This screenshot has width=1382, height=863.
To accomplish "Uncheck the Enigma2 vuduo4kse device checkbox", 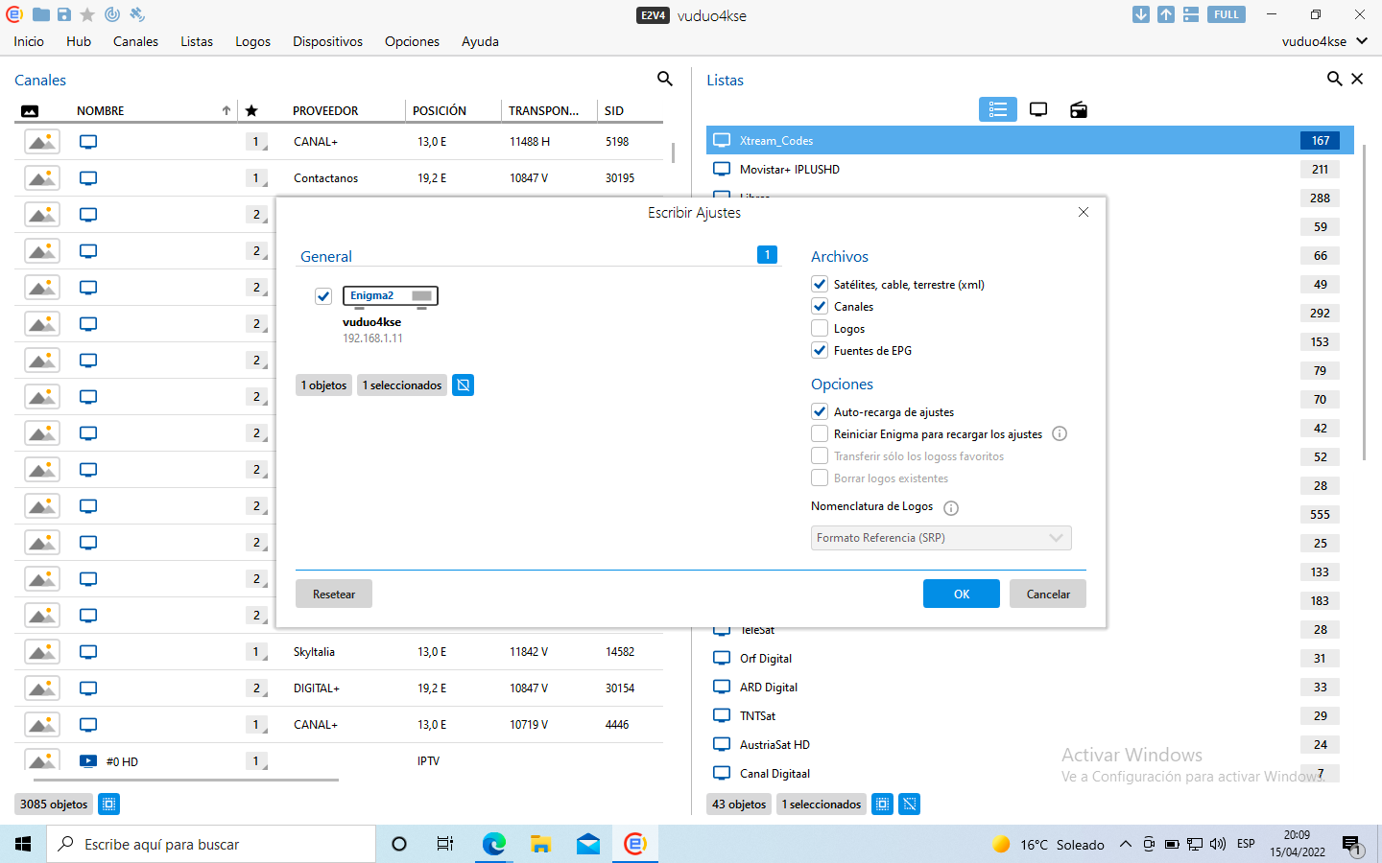I will pos(323,296).
